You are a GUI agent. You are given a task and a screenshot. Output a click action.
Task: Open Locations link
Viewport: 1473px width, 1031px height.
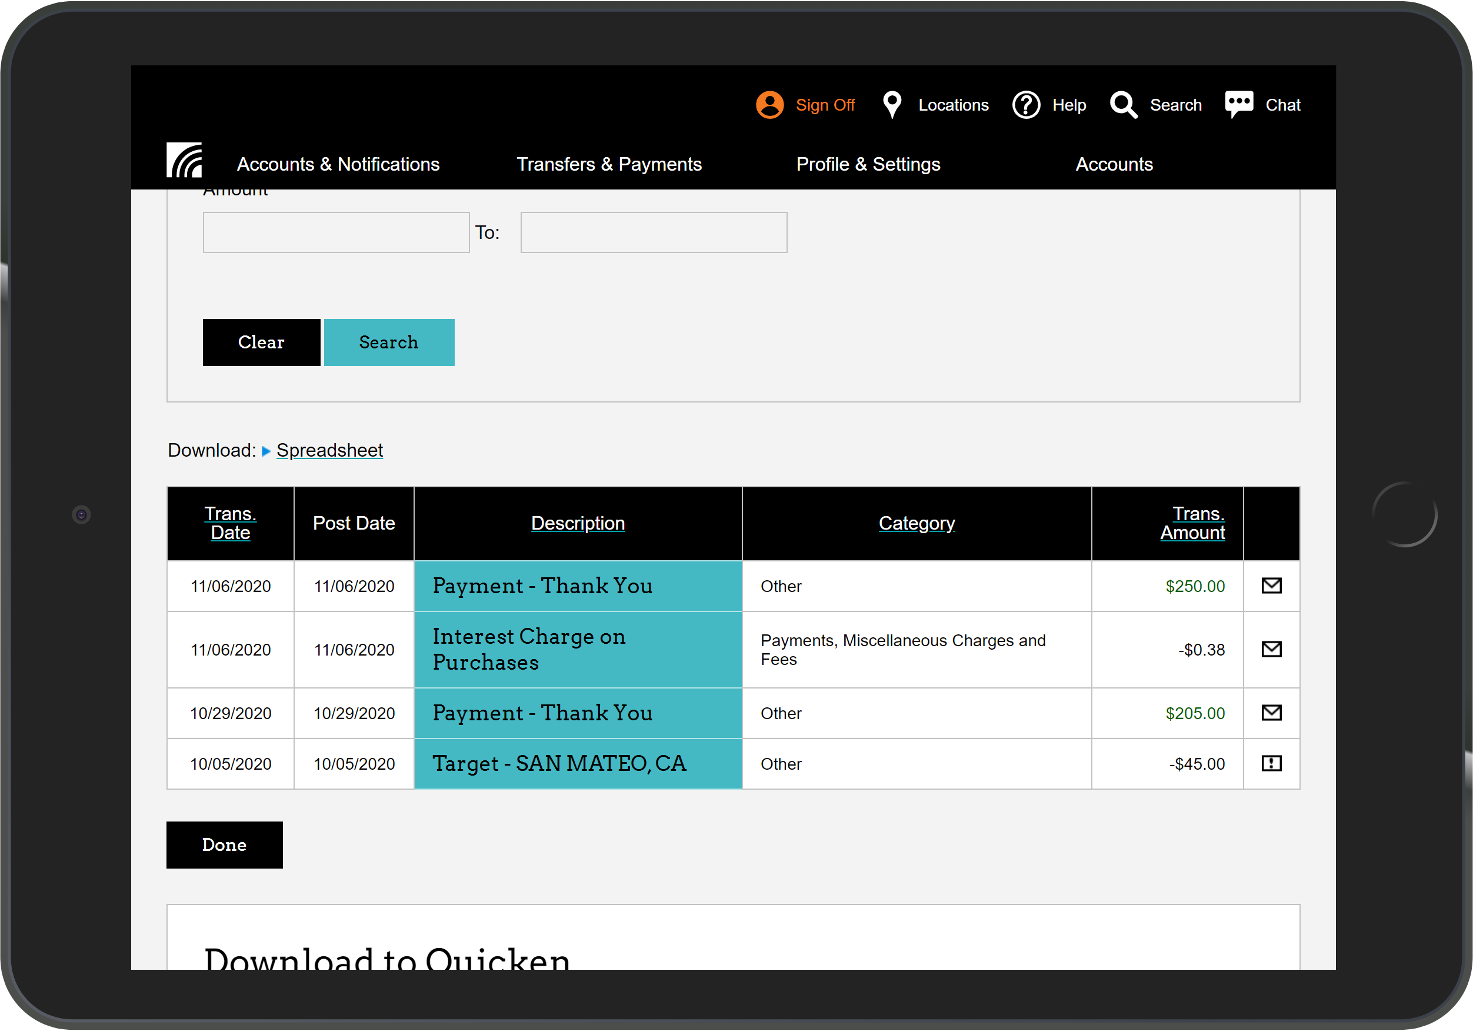[x=954, y=105]
